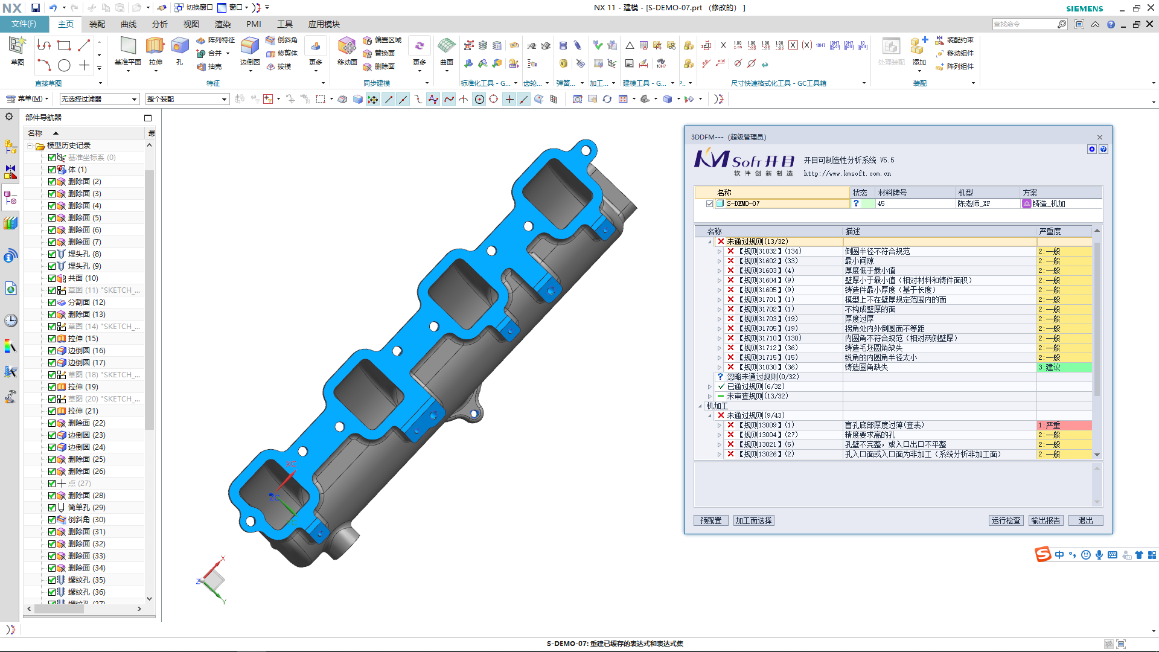Click the Surface (曲面) ribbon icon
Image resolution: width=1159 pixels, height=652 pixels.
(447, 46)
